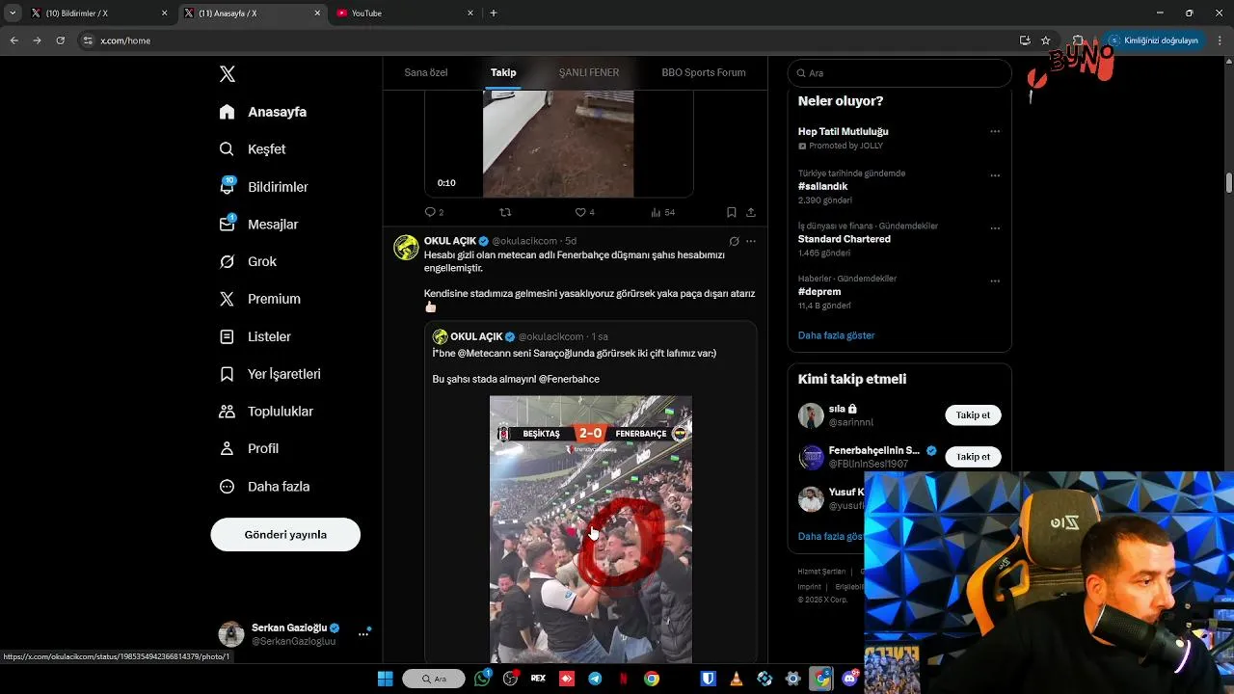
Task: View analytics icon showing 54 views
Action: (656, 212)
